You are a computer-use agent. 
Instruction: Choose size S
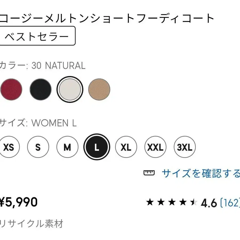click(38, 147)
